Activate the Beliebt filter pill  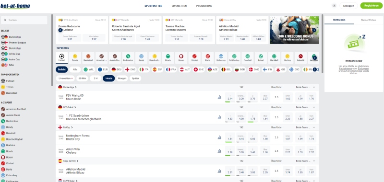point(62,69)
